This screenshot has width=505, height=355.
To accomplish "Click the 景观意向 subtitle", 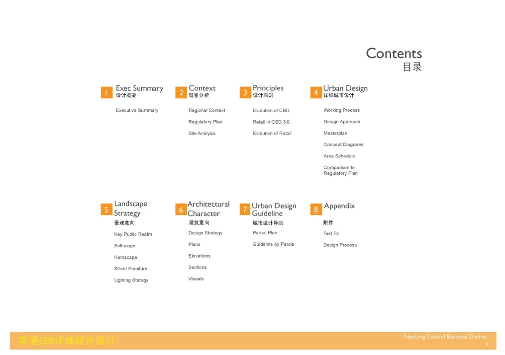I will coord(124,223).
